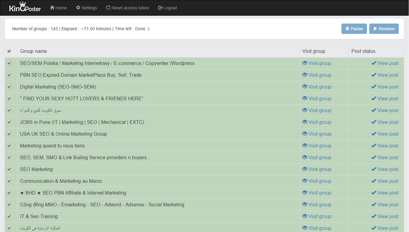This screenshot has height=232, width=409.
Task: Click the Settings gear icon
Action: [78, 8]
